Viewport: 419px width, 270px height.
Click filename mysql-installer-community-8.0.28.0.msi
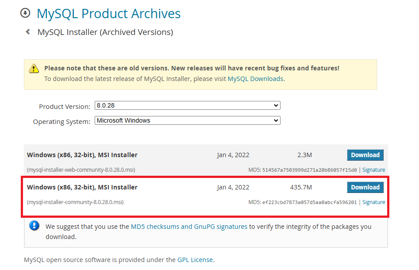click(75, 202)
